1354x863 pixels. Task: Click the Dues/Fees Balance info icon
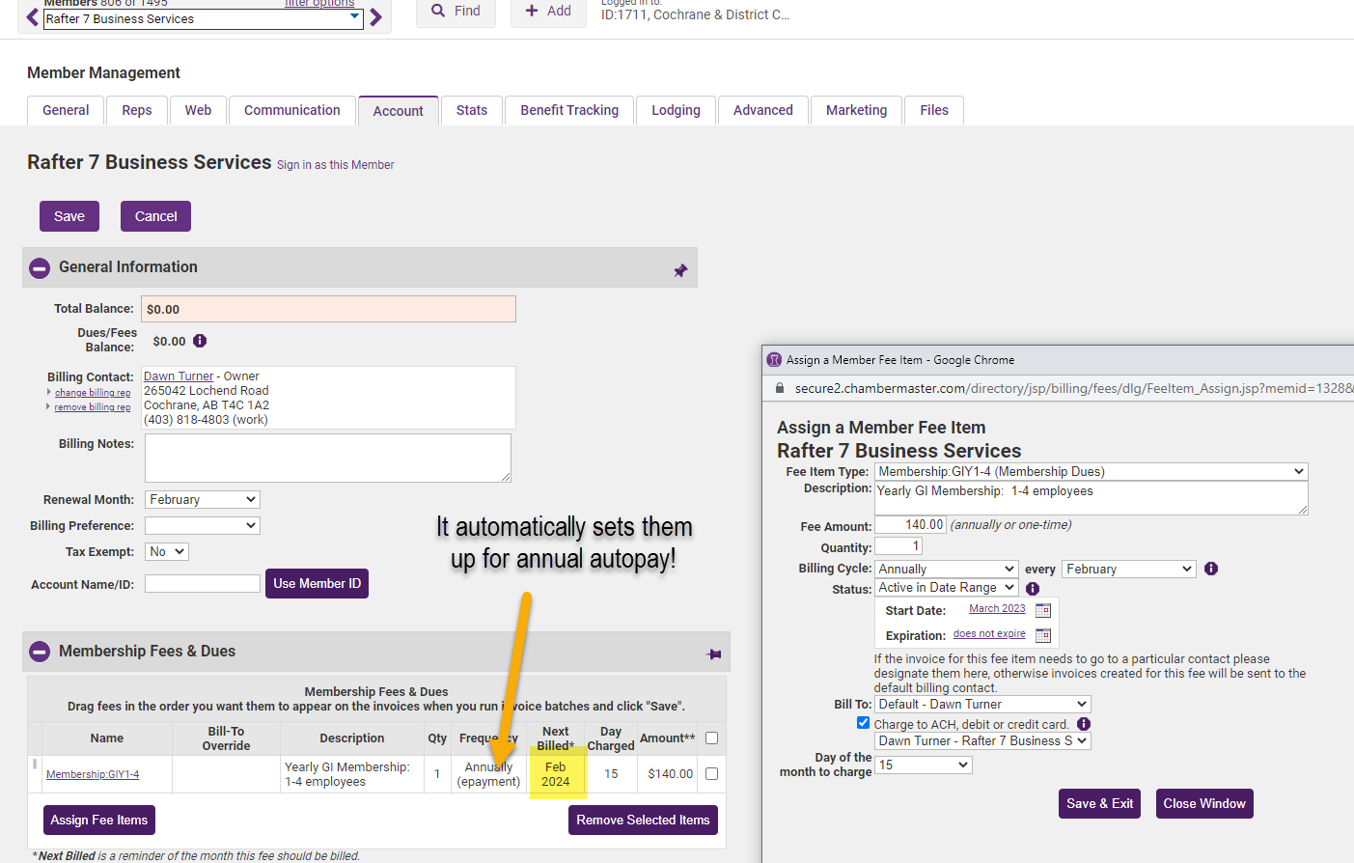coord(200,341)
